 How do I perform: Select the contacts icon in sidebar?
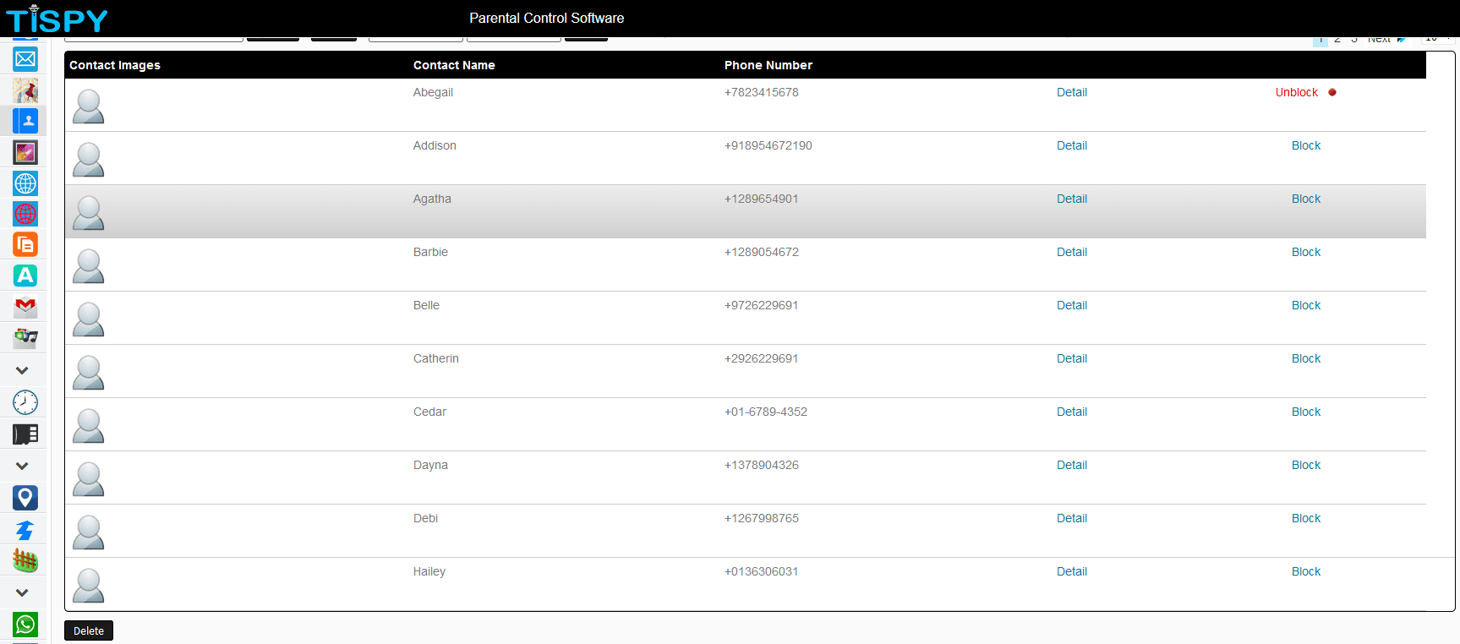(25, 121)
